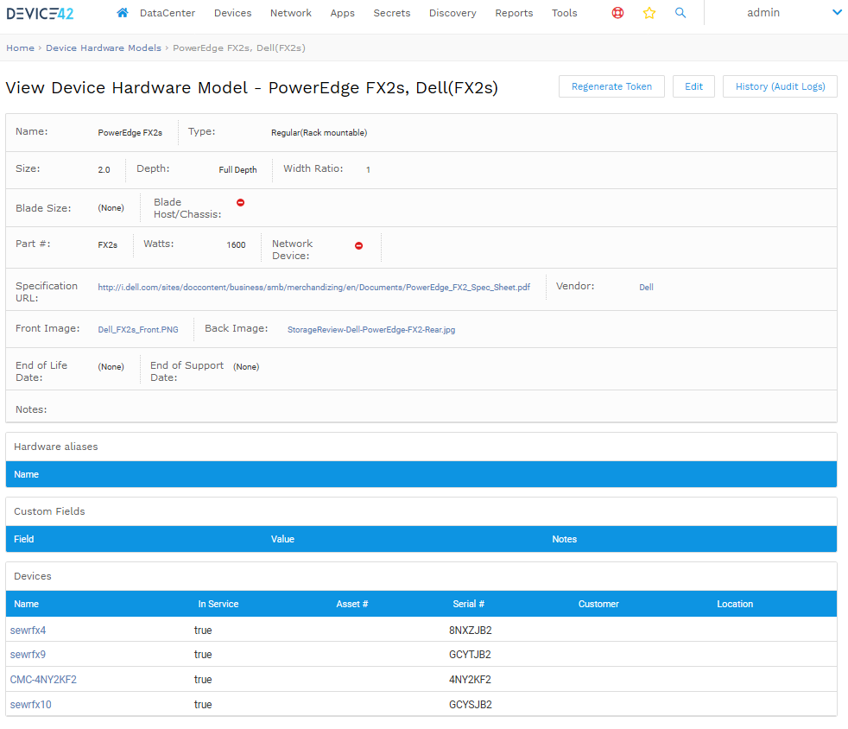Click the Blade Host/Chassis red status icon
The width and height of the screenshot is (848, 729).
click(241, 202)
